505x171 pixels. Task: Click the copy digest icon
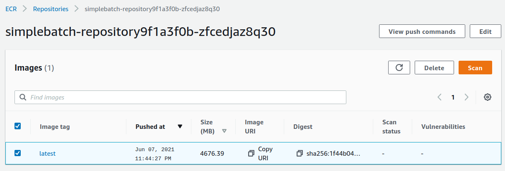coord(300,153)
